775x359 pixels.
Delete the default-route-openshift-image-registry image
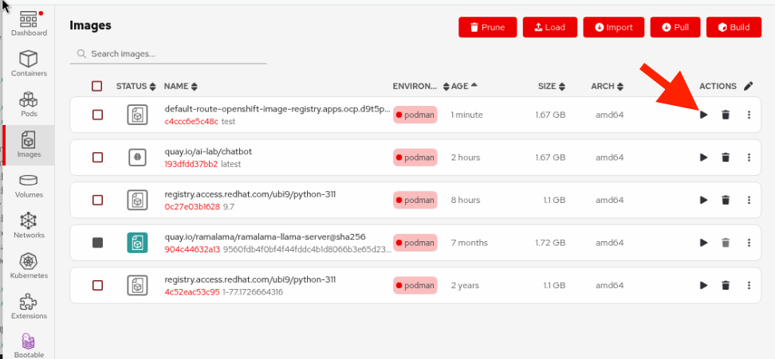click(x=726, y=115)
